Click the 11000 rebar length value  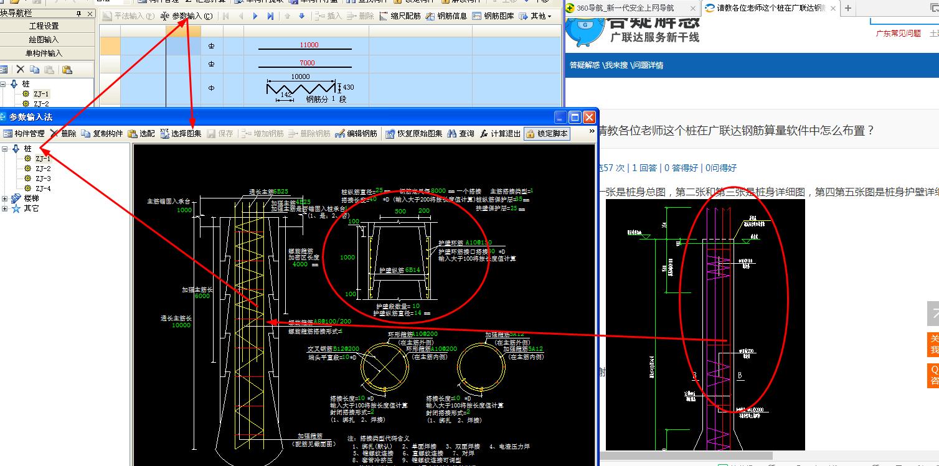309,45
